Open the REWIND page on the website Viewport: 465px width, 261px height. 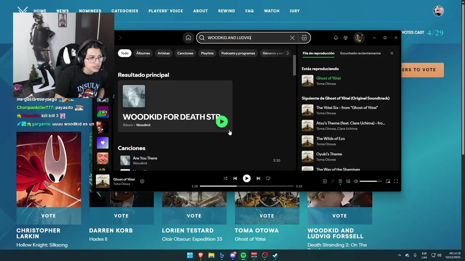227,11
